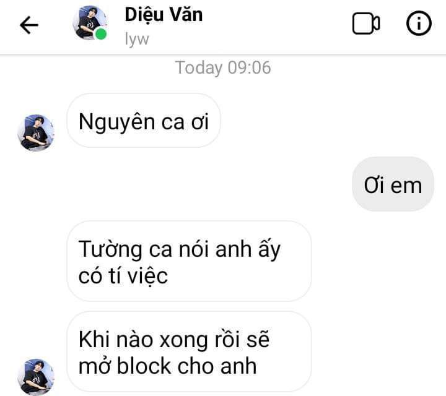
Task: Click the word "em" in sent reply
Action: point(406,186)
